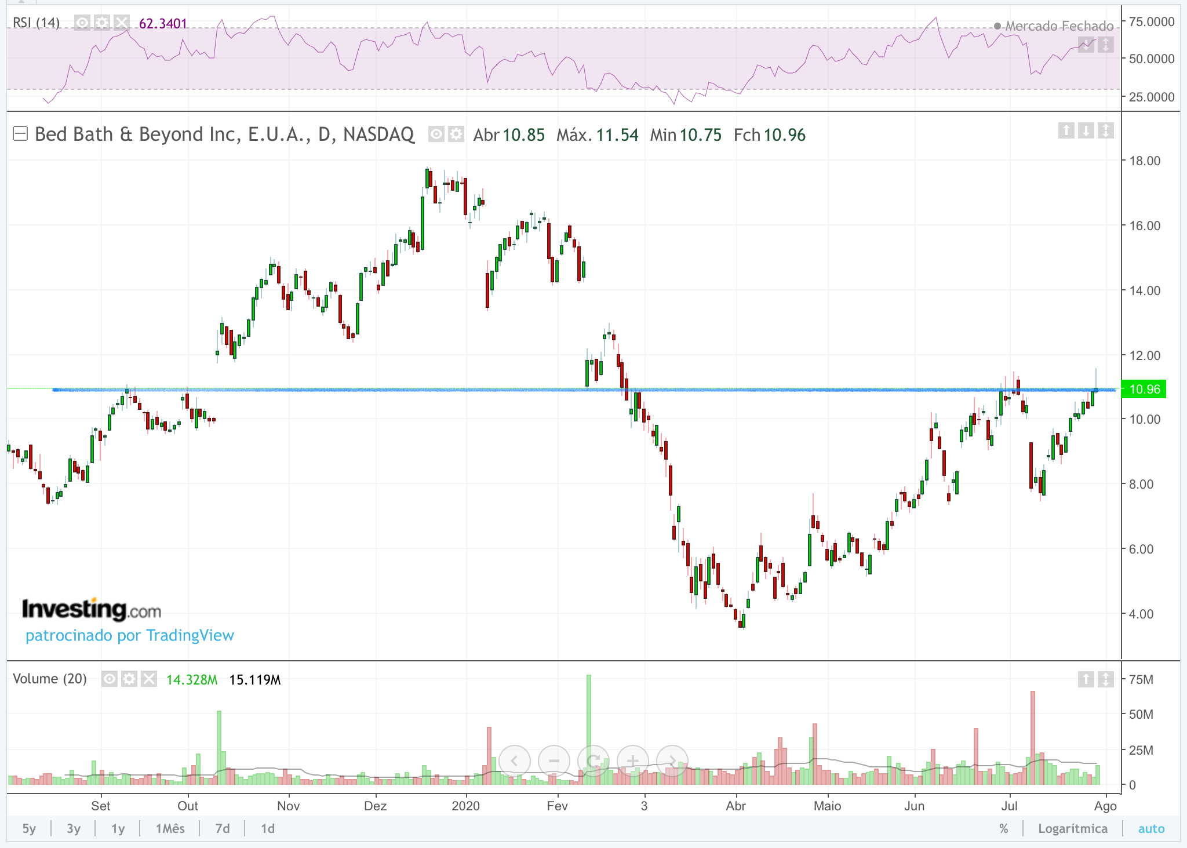The height and width of the screenshot is (848, 1187).
Task: Click the RSI (14) label
Action: (x=37, y=23)
